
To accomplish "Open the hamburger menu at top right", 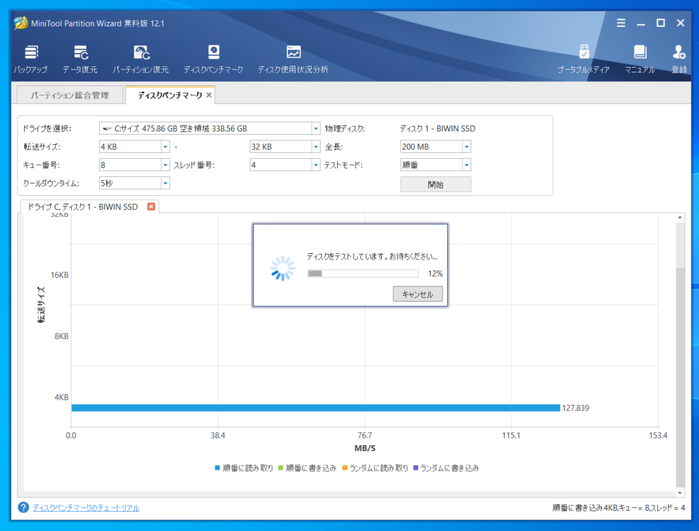I will (620, 22).
